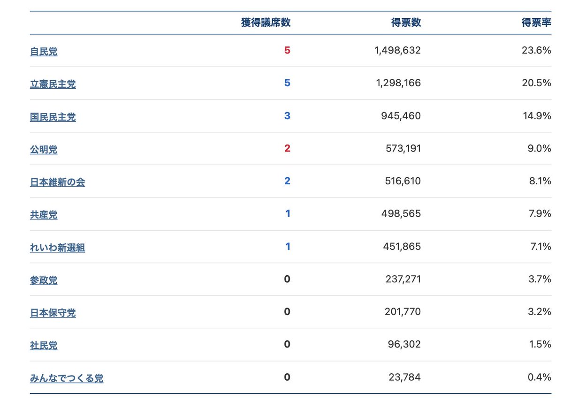Click the 1.5% vote share value
563x407 pixels.
point(540,345)
